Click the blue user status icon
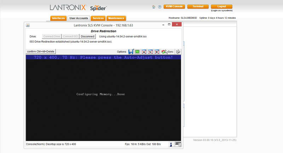 (171, 144)
